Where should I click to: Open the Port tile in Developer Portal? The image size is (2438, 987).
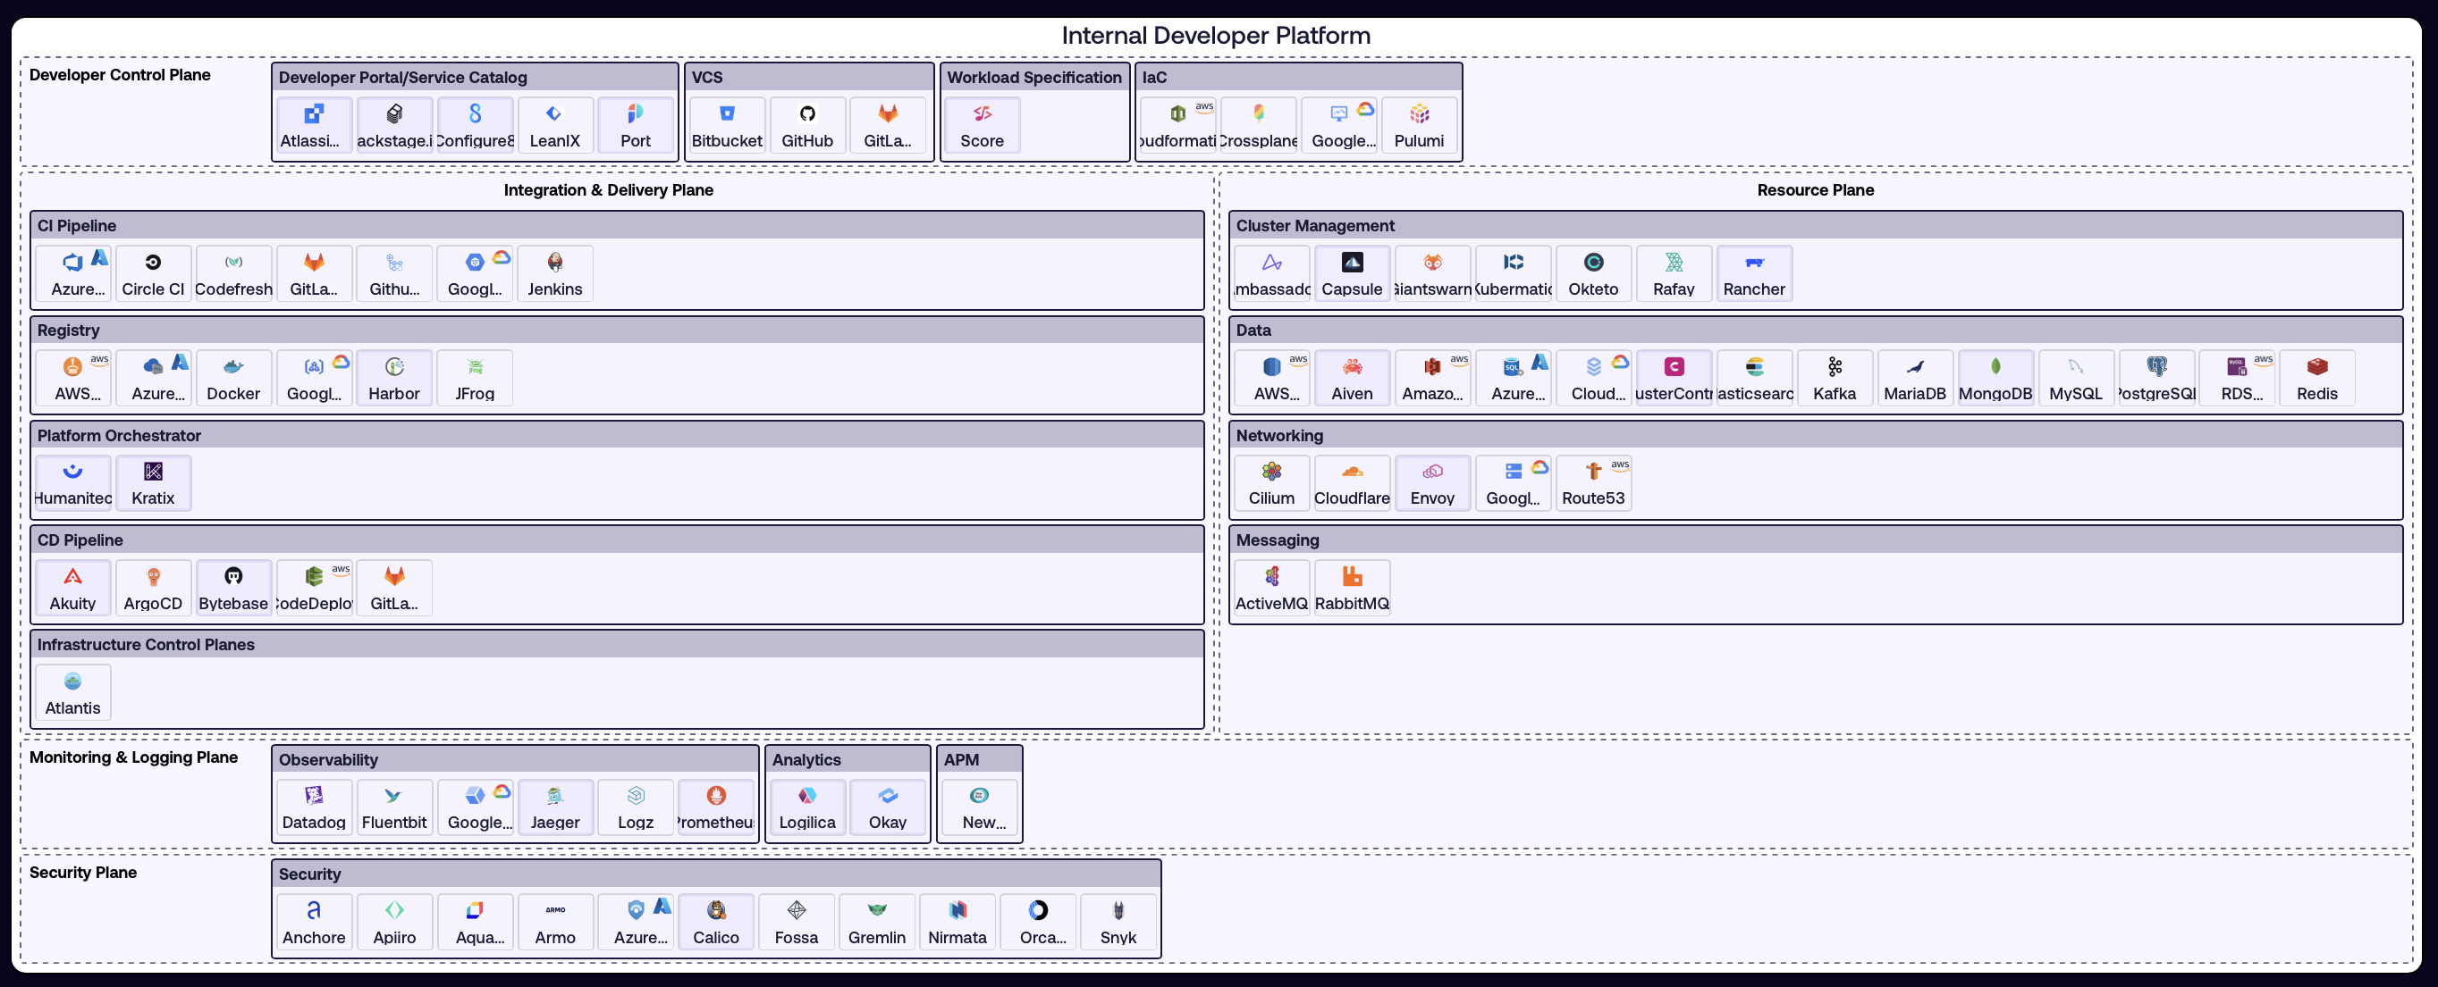636,125
